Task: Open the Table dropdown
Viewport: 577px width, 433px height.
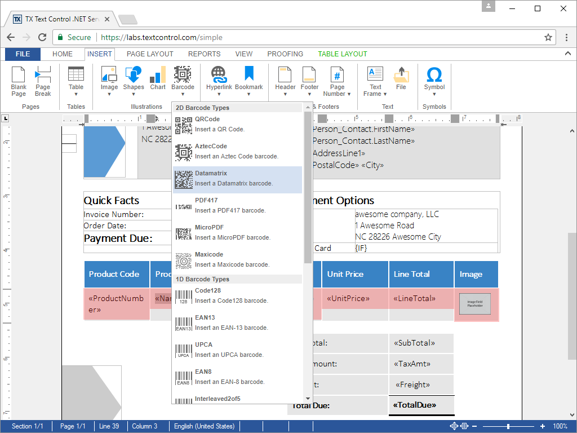Action: [x=76, y=81]
